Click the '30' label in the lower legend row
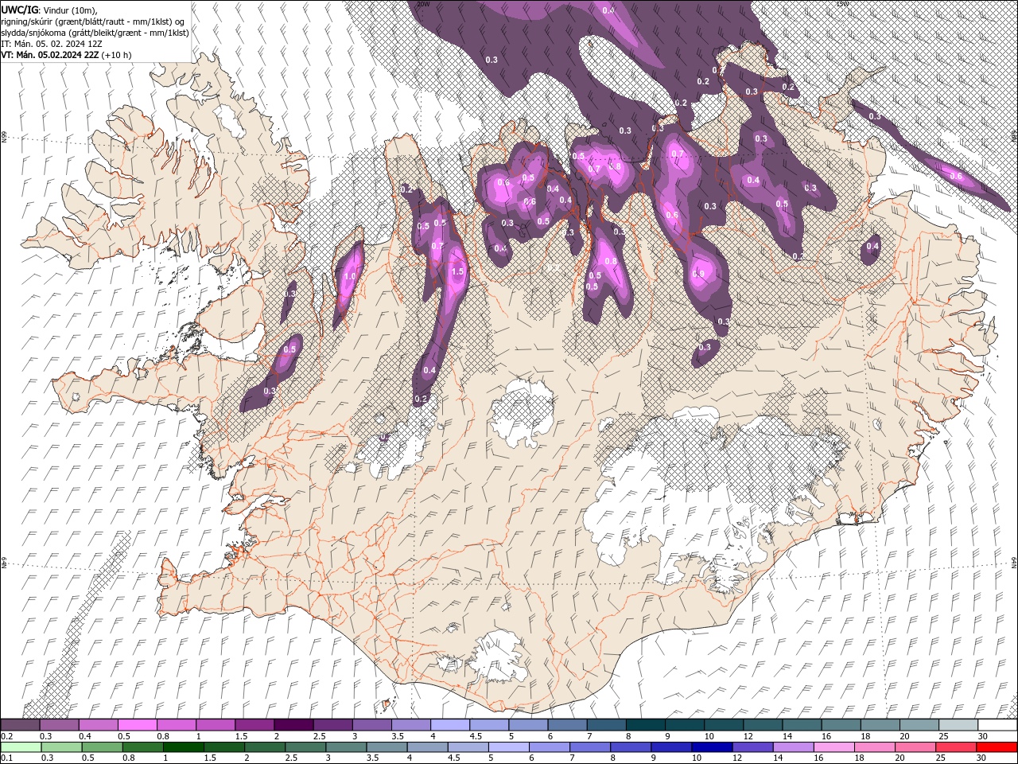 981,758
